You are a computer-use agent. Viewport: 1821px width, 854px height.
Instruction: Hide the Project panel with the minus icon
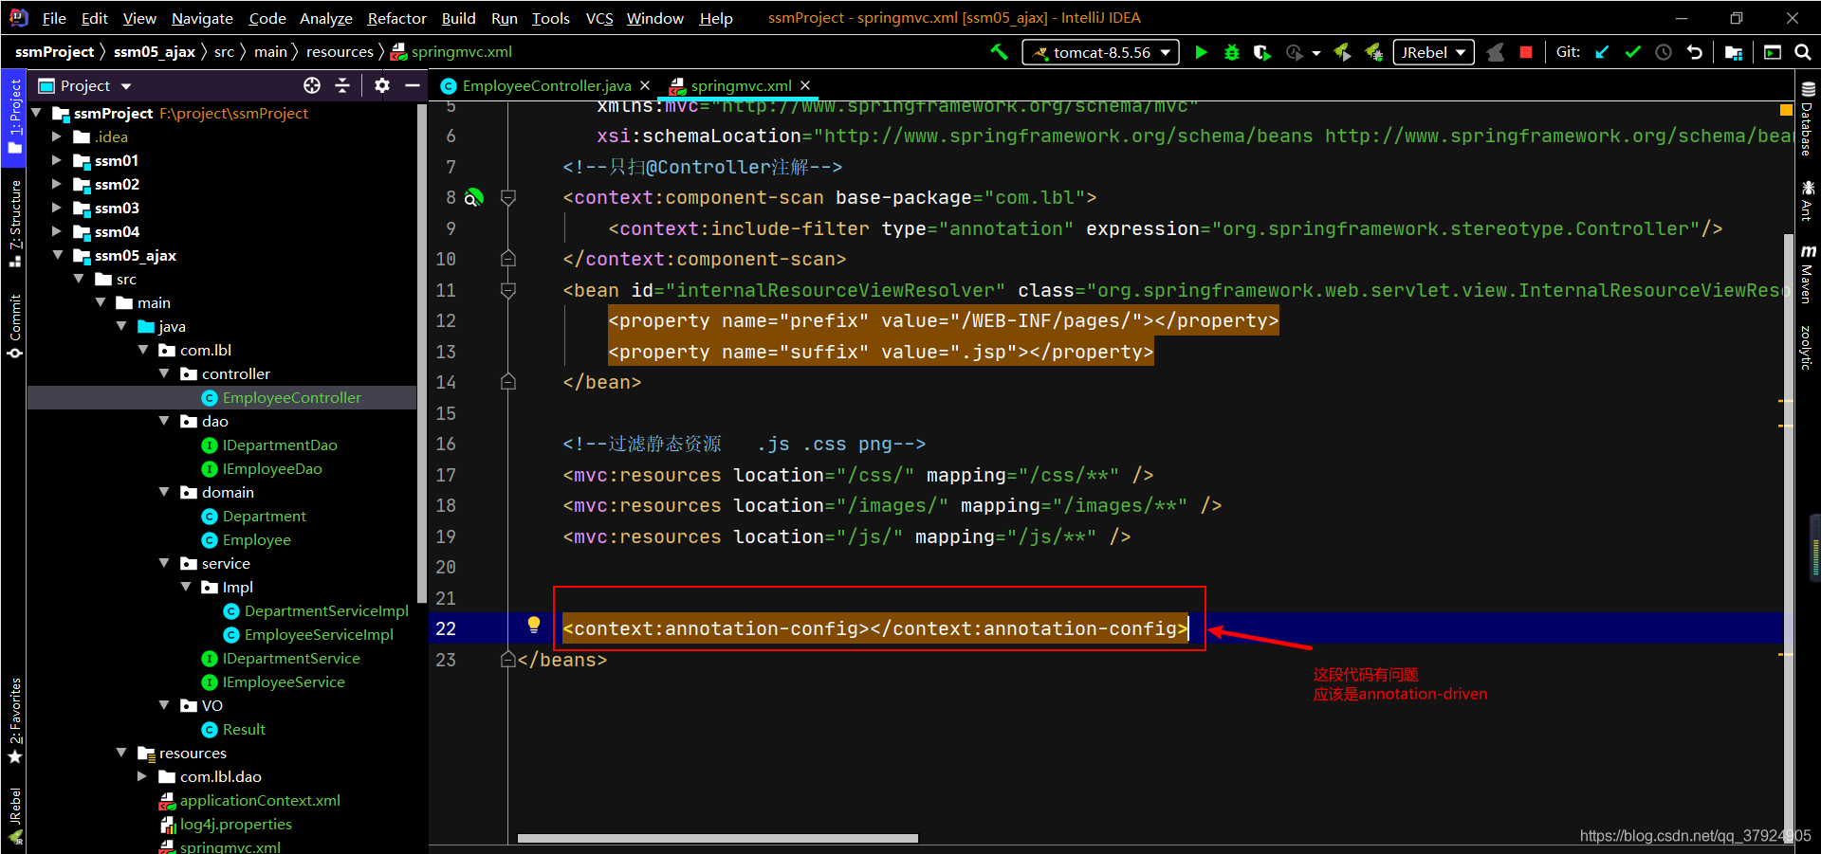[413, 85]
